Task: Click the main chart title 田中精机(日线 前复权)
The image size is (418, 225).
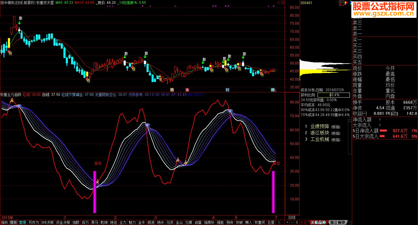Action: coord(17,2)
